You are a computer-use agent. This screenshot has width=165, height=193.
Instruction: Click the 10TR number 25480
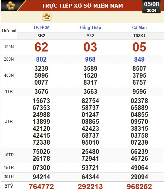pos(90,152)
